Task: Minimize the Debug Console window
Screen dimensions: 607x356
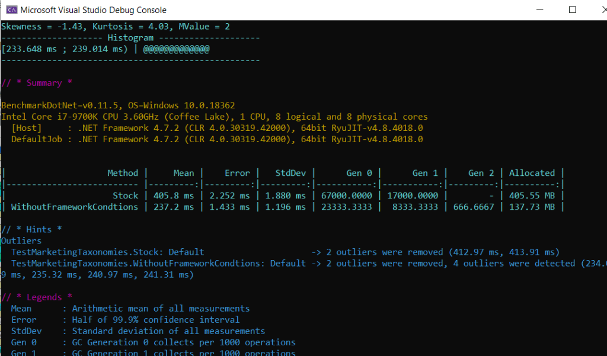Action: point(538,10)
